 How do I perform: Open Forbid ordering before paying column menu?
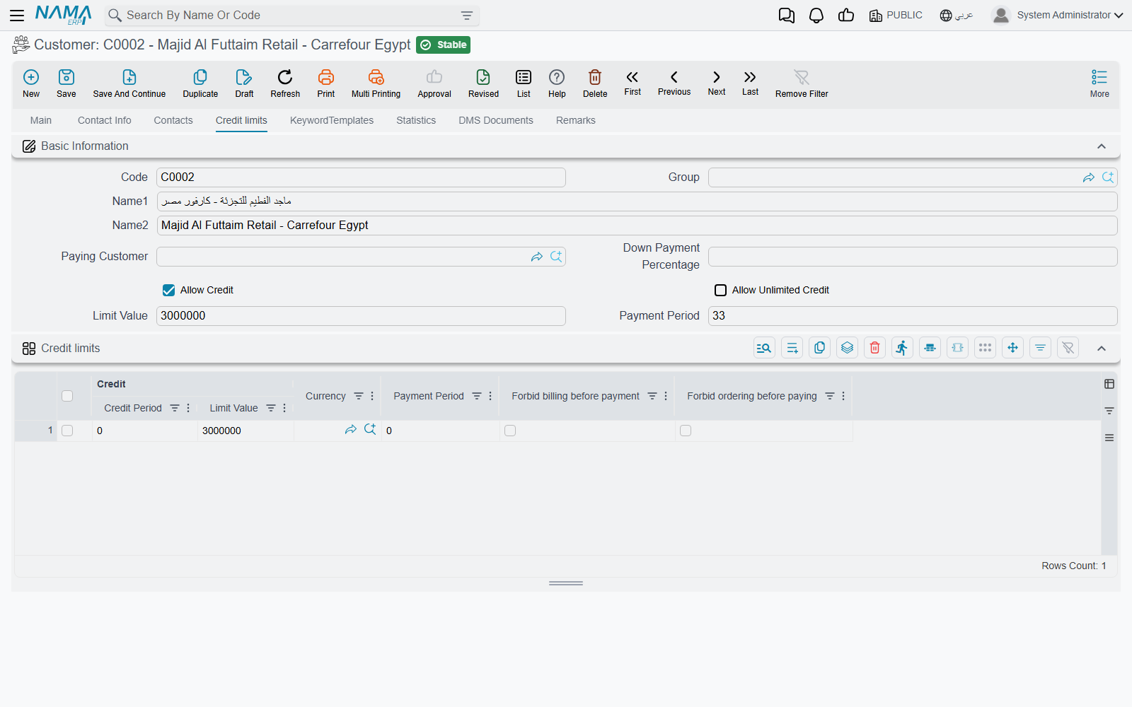[x=843, y=396]
